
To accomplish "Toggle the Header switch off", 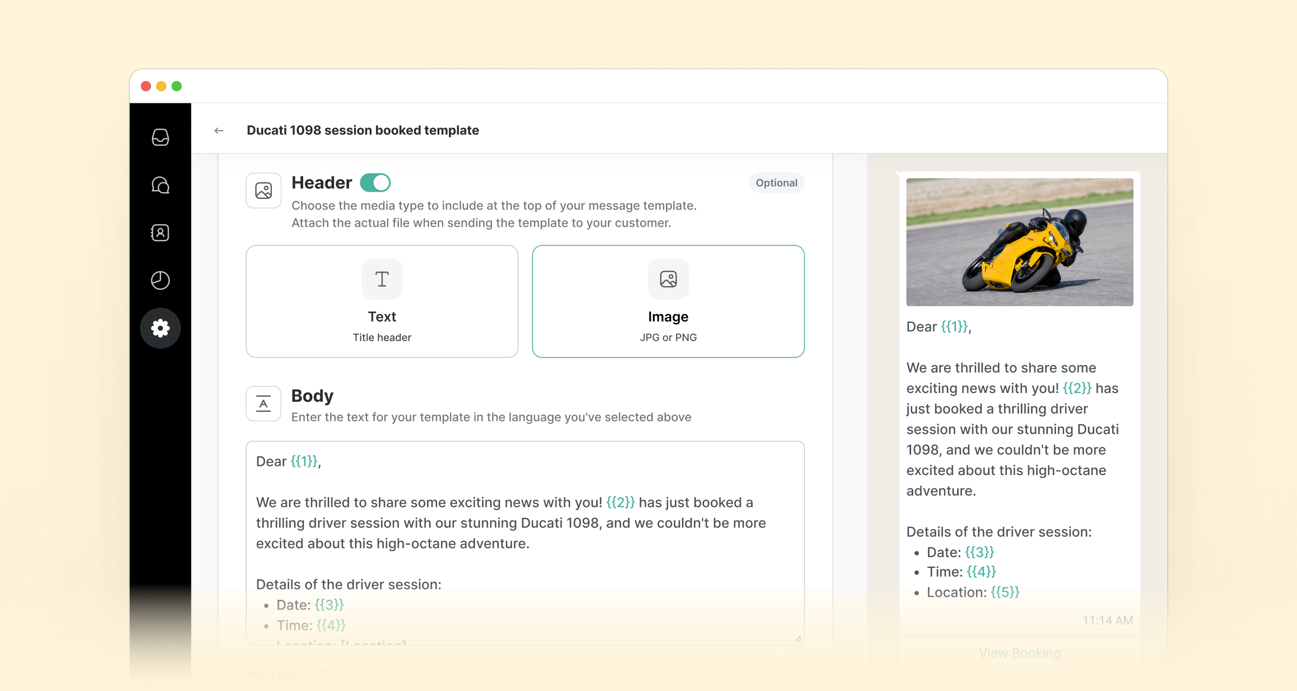I will pos(375,182).
